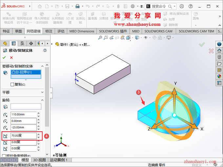Cancel with the red X in the panel
Screen dimensions: 223x167
pyautogui.click(x=11, y=57)
